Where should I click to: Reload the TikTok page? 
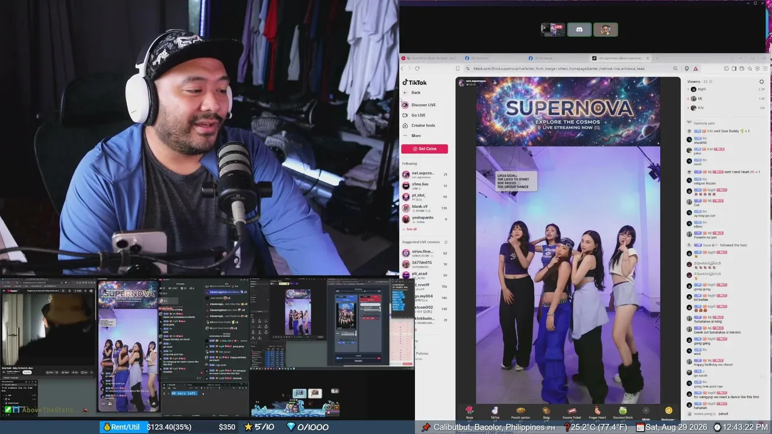417,69
